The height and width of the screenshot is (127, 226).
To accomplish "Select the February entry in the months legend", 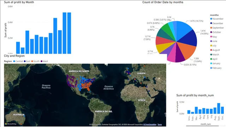I will [x=216, y=68].
